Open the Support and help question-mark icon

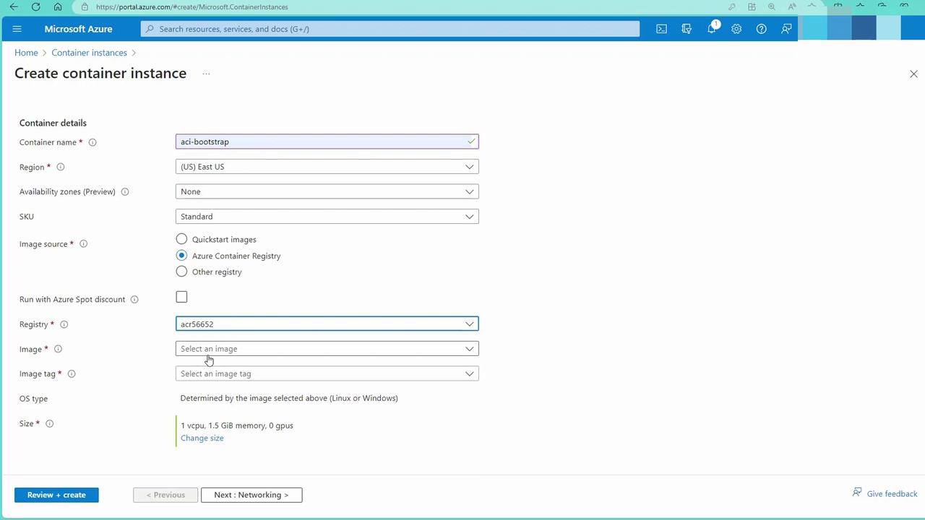click(x=761, y=29)
